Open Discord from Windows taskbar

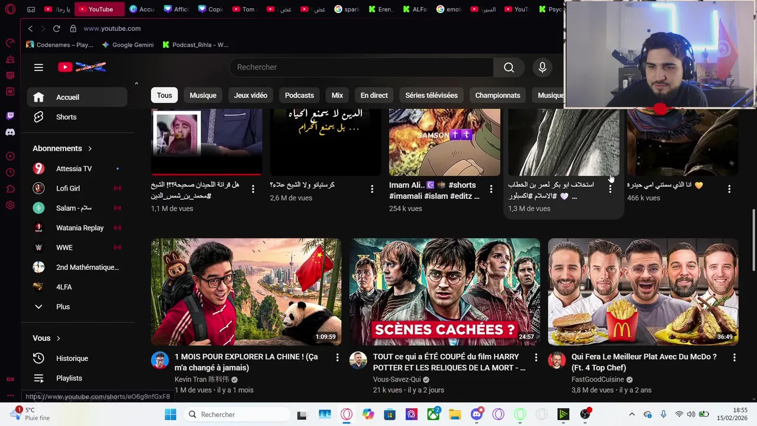point(477,414)
